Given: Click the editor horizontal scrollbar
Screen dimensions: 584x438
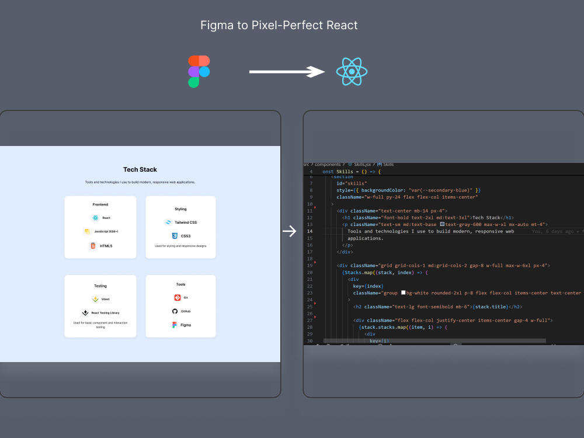Looking at the screenshot, I should point(434,341).
